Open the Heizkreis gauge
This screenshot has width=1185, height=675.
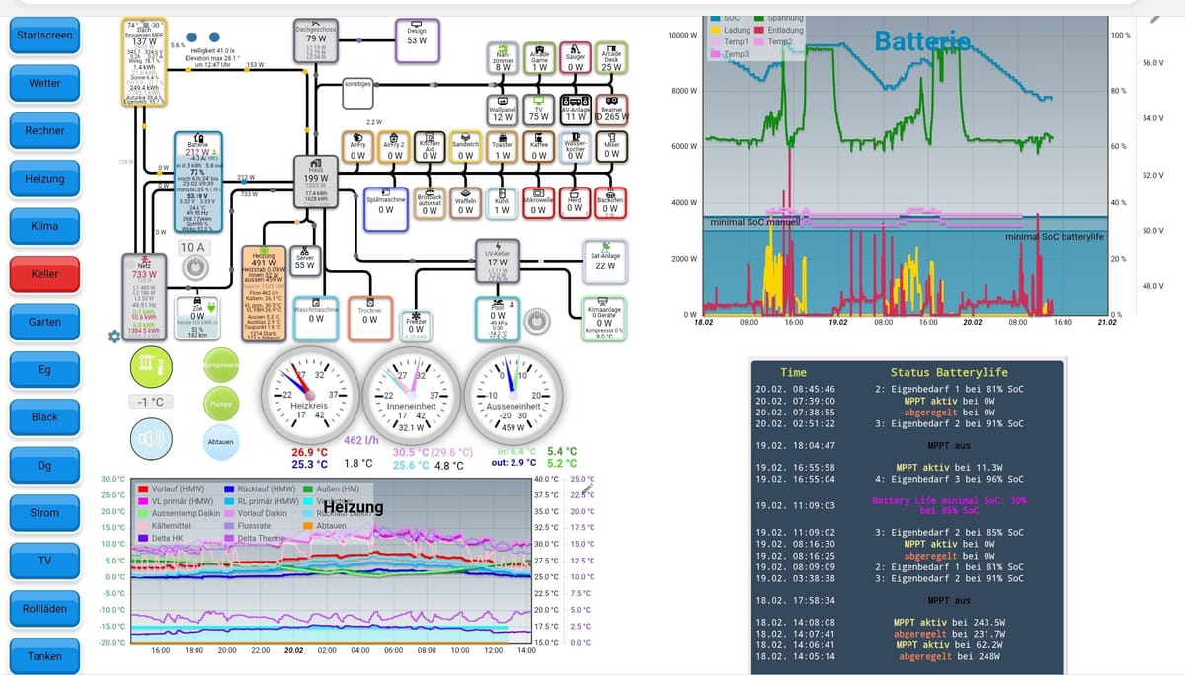click(308, 396)
